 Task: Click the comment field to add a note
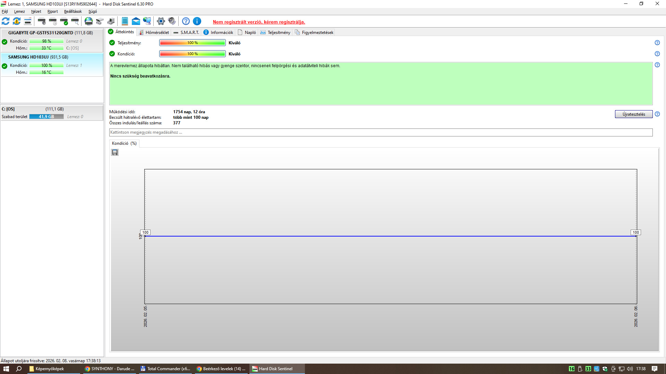(381, 132)
